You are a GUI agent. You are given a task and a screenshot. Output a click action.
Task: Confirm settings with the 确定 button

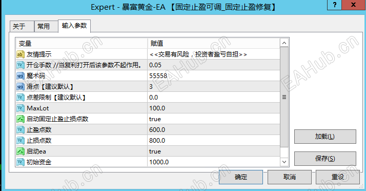pyautogui.click(x=241, y=177)
